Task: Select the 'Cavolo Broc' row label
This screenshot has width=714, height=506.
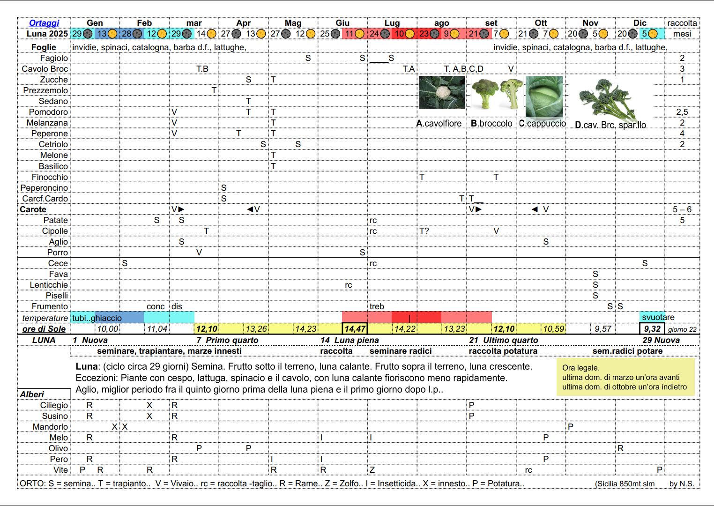Action: coord(45,69)
